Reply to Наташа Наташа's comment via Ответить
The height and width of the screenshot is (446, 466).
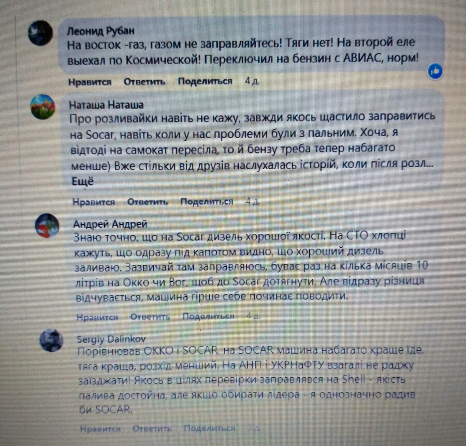click(x=148, y=202)
